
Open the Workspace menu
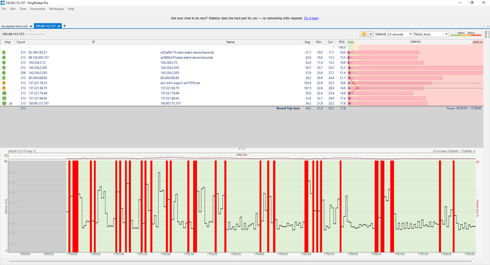[x=56, y=9]
